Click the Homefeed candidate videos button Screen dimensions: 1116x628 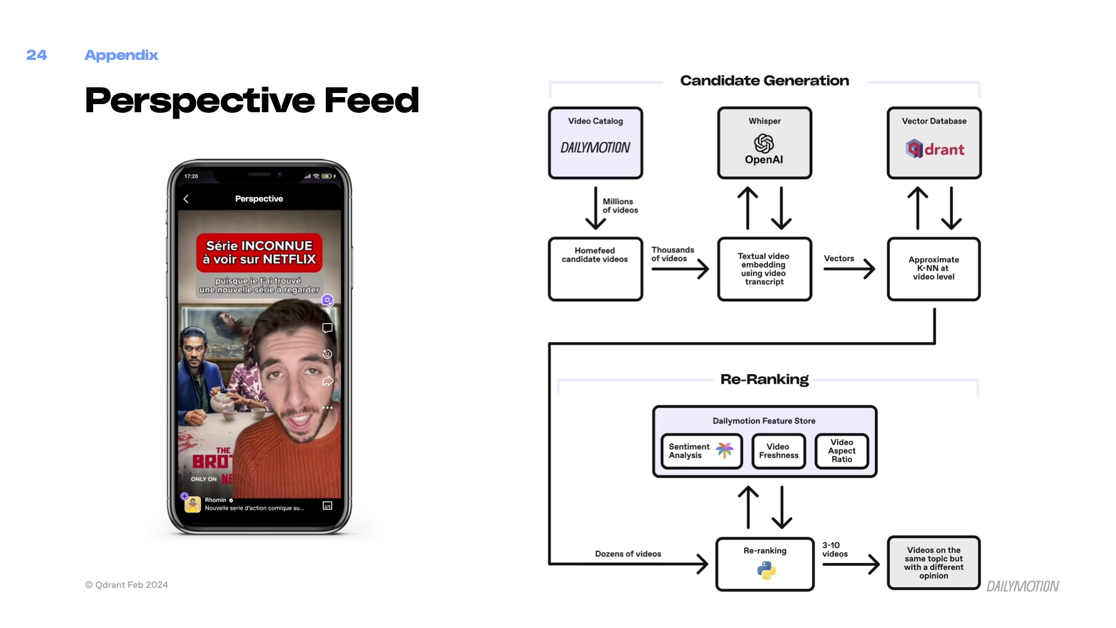(596, 269)
